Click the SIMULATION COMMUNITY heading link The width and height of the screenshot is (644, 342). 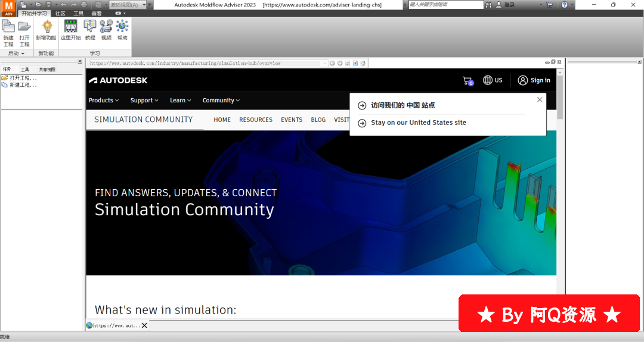click(x=143, y=120)
